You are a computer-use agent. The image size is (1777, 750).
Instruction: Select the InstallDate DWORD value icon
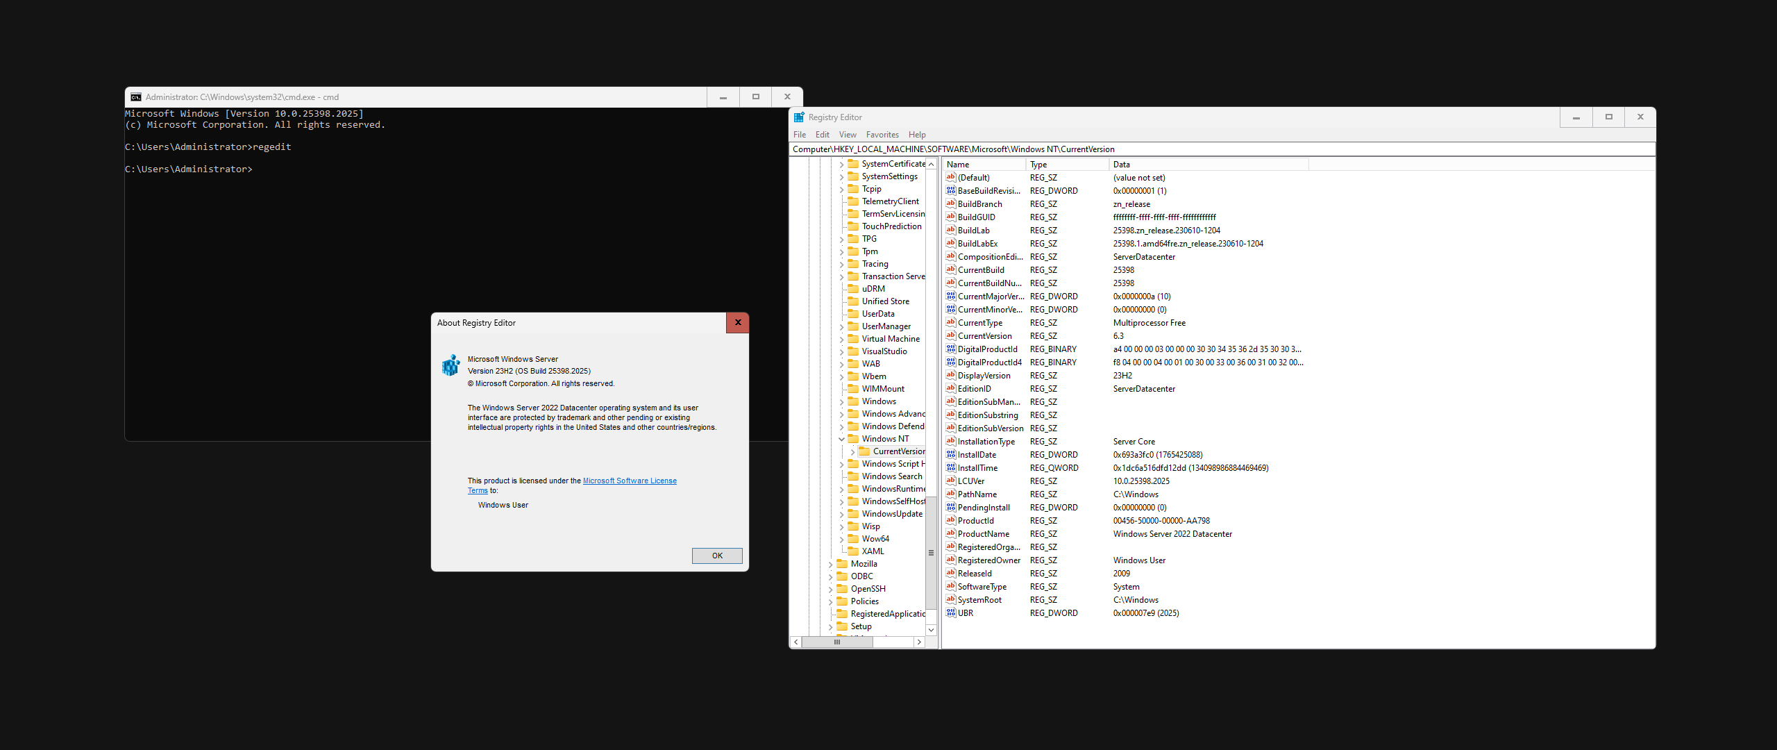pos(951,455)
